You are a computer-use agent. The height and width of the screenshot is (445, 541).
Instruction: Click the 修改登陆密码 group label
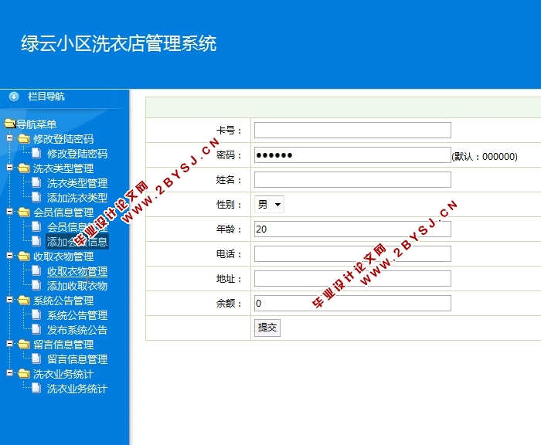[x=63, y=139]
